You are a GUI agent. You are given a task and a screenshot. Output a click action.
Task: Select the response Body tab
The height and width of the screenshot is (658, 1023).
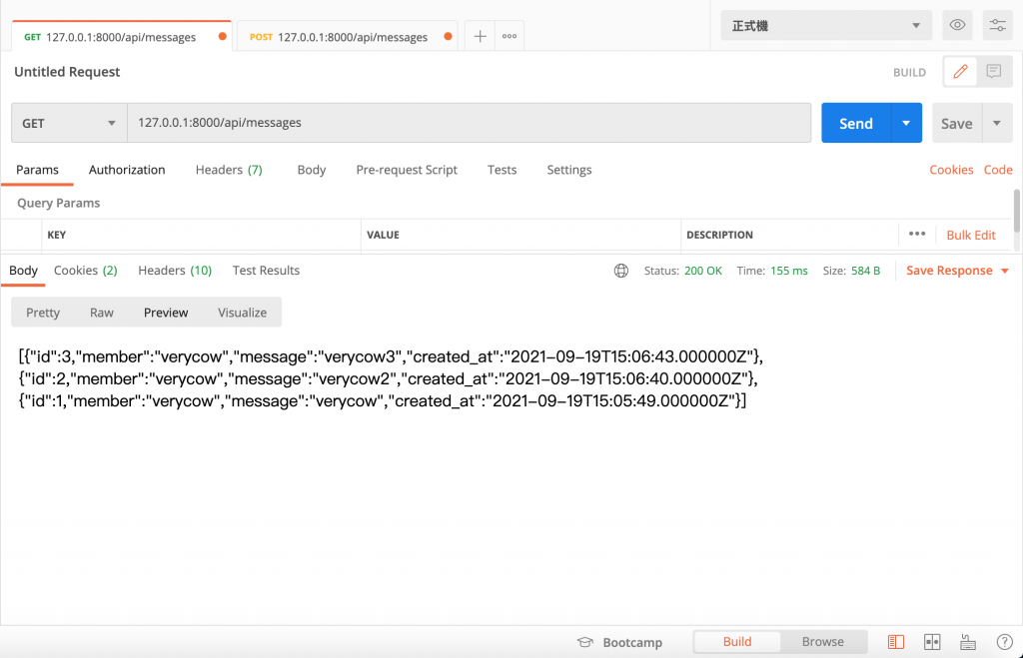pos(24,271)
